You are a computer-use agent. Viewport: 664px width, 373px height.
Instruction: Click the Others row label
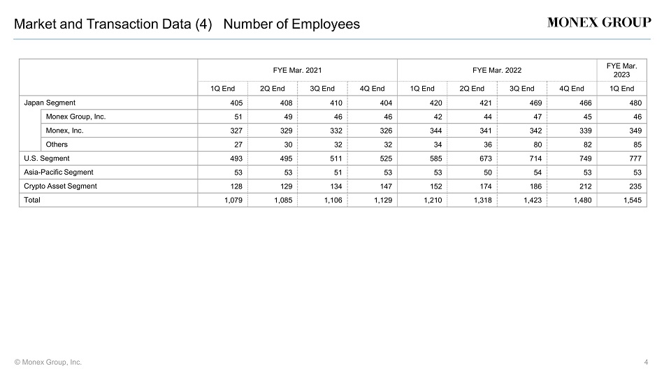pyautogui.click(x=57, y=145)
